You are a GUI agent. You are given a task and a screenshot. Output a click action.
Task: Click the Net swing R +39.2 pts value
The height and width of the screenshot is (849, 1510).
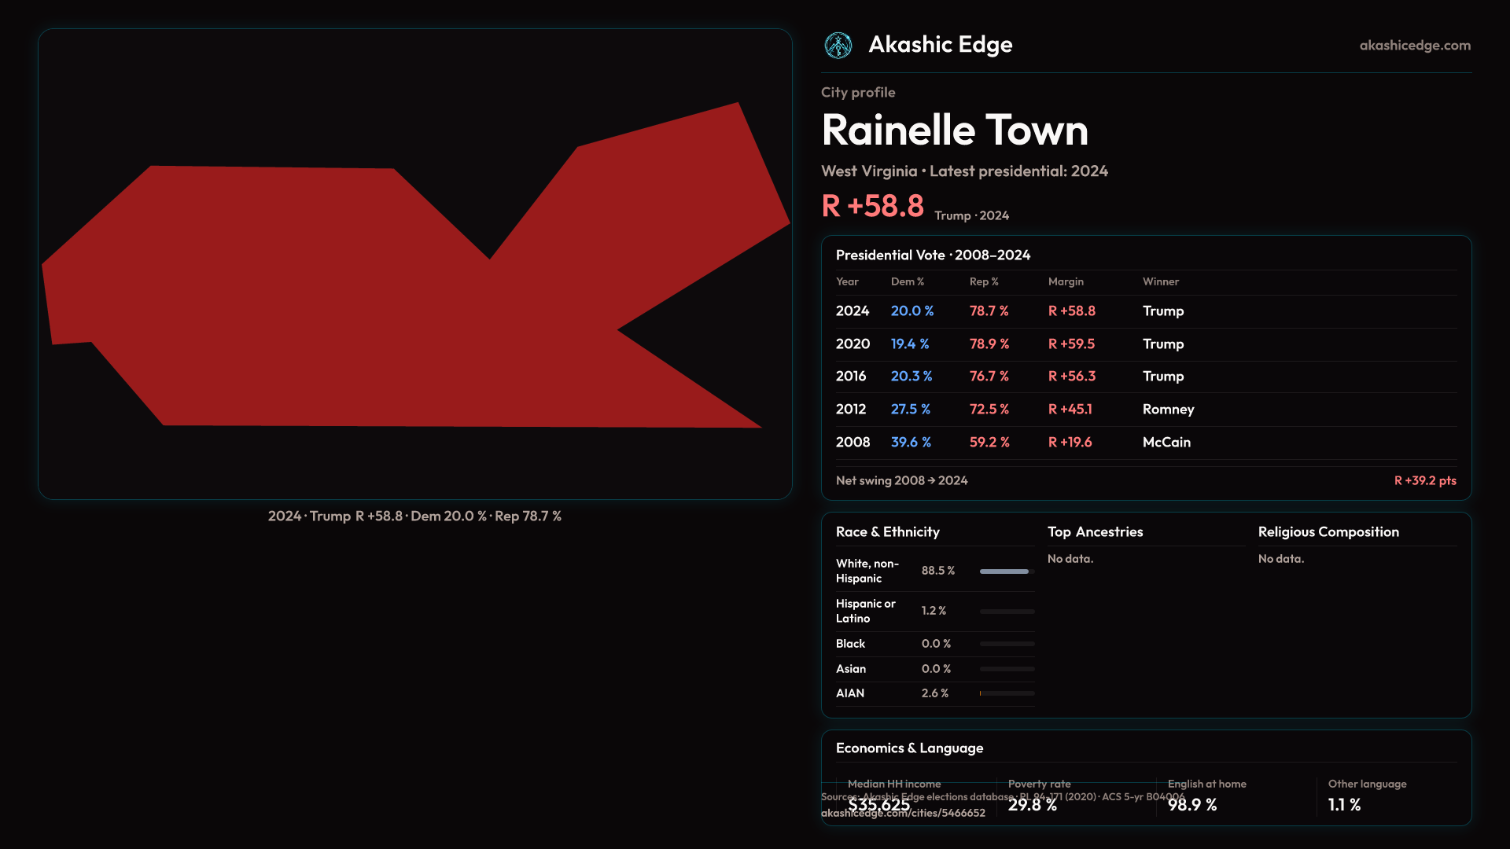tap(1424, 481)
